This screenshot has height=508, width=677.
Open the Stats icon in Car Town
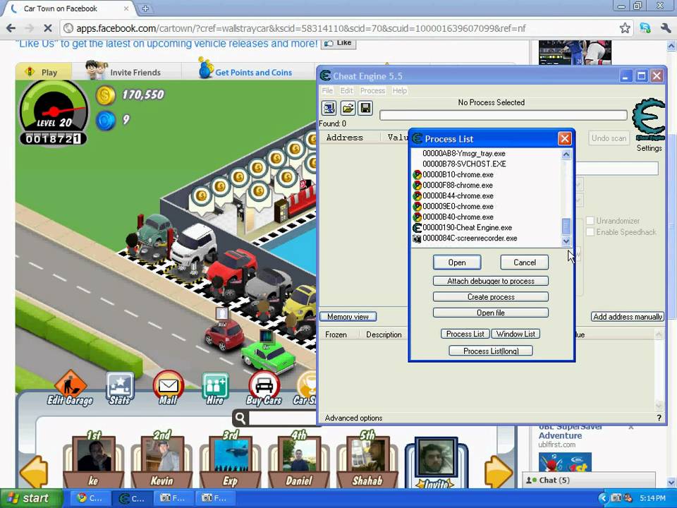120,388
